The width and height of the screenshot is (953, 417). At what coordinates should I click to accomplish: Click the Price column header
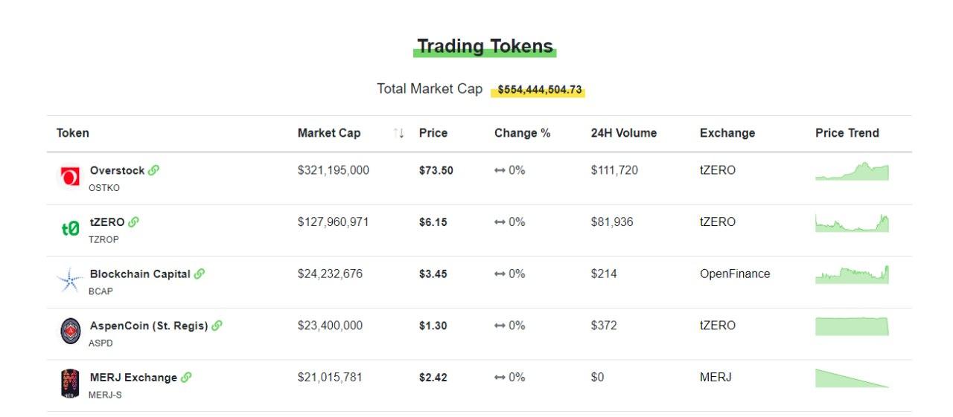(x=433, y=133)
